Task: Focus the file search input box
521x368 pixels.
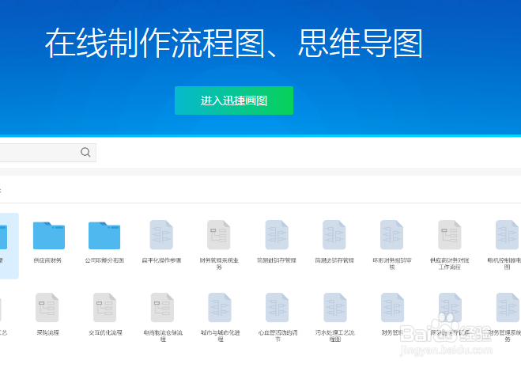Action: pyautogui.click(x=48, y=153)
